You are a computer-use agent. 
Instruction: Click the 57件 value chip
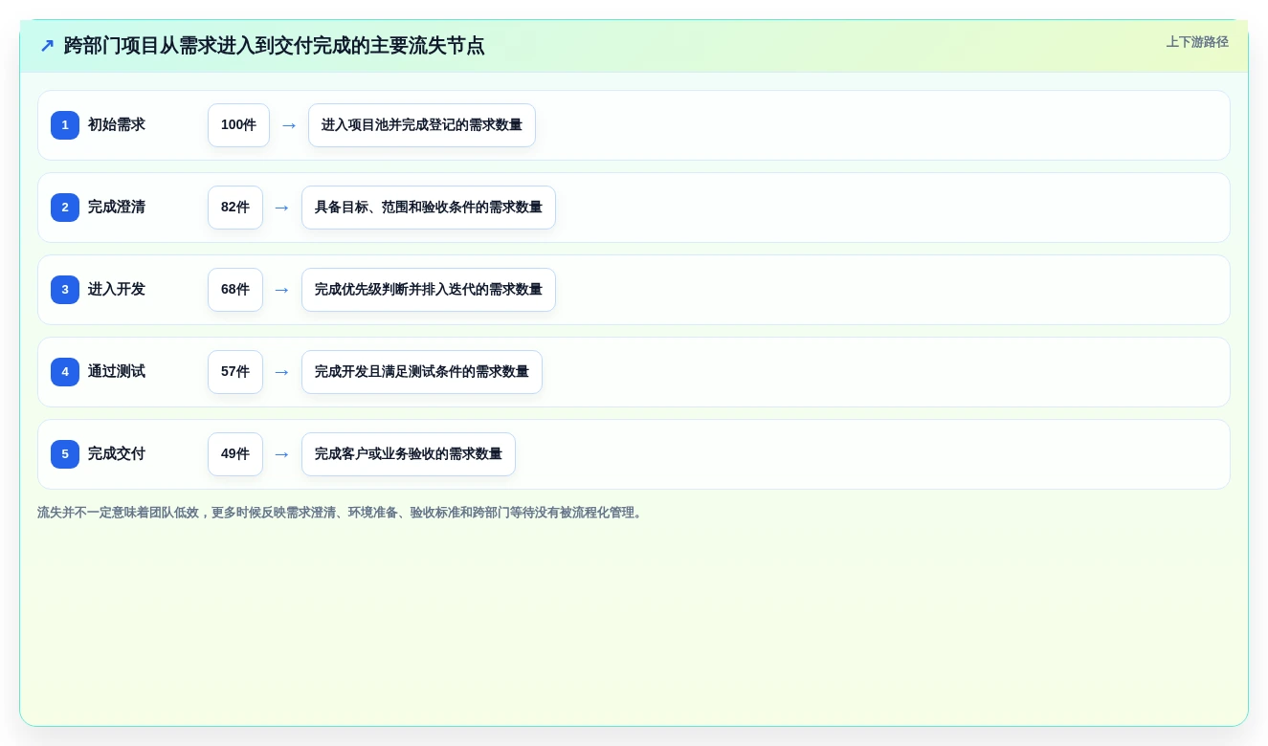[235, 372]
